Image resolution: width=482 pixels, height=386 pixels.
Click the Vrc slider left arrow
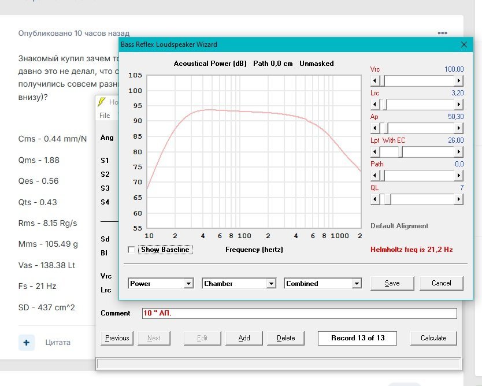click(375, 81)
